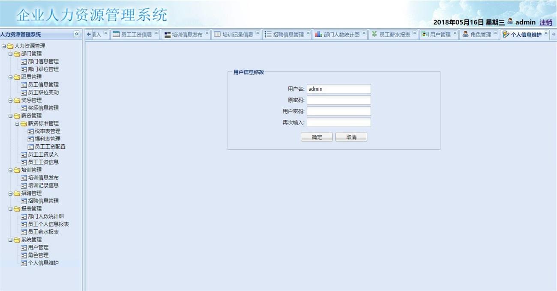Viewport: 557px width, 291px height.
Task: Click yen icon on 员工薪水报表 tab
Action: pyautogui.click(x=374, y=35)
